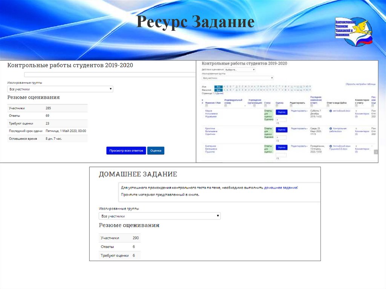
Task: Click the hide icon under "Ответ в виде файла"
Action: (328, 106)
